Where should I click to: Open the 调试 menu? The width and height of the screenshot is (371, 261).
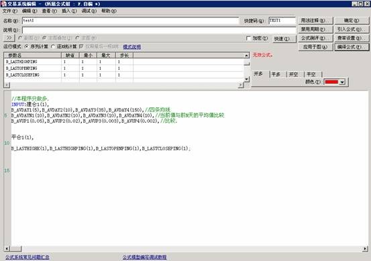coord(89,11)
